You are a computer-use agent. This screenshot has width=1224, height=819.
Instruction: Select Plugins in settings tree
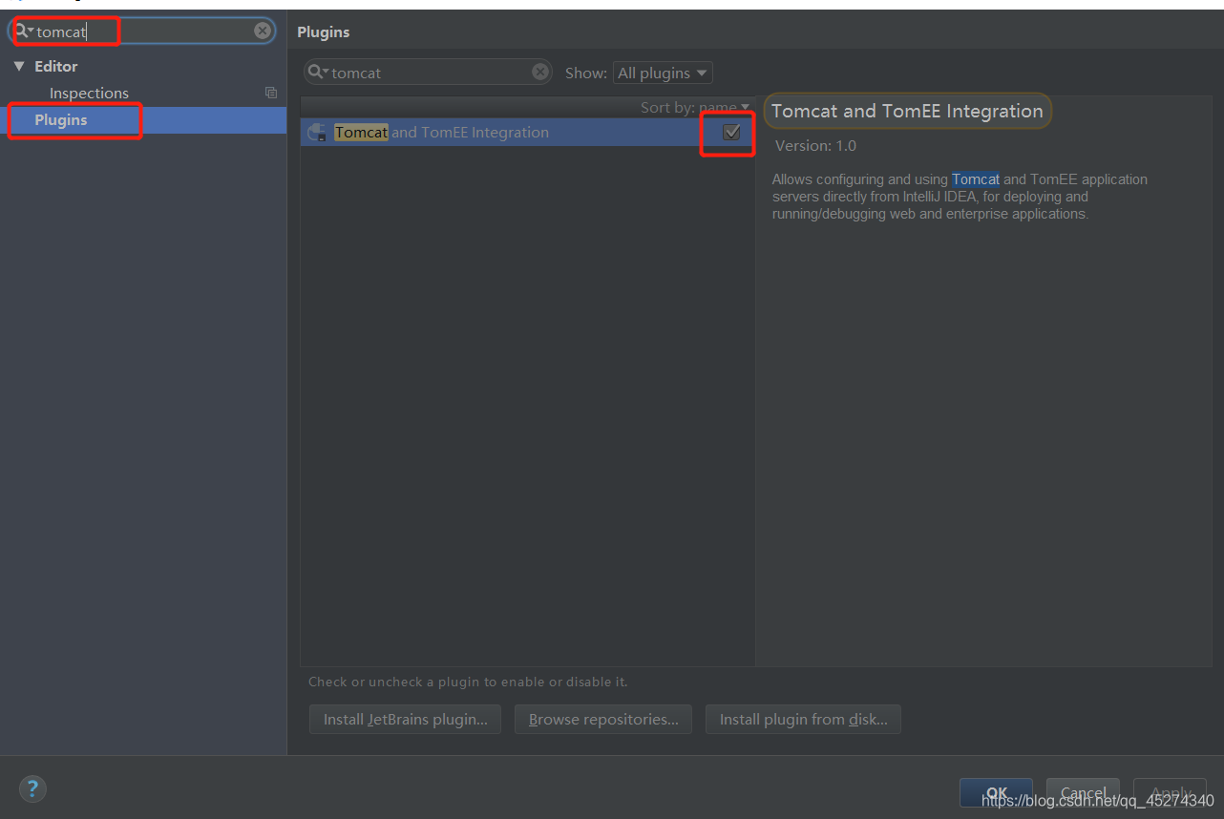(x=143, y=119)
